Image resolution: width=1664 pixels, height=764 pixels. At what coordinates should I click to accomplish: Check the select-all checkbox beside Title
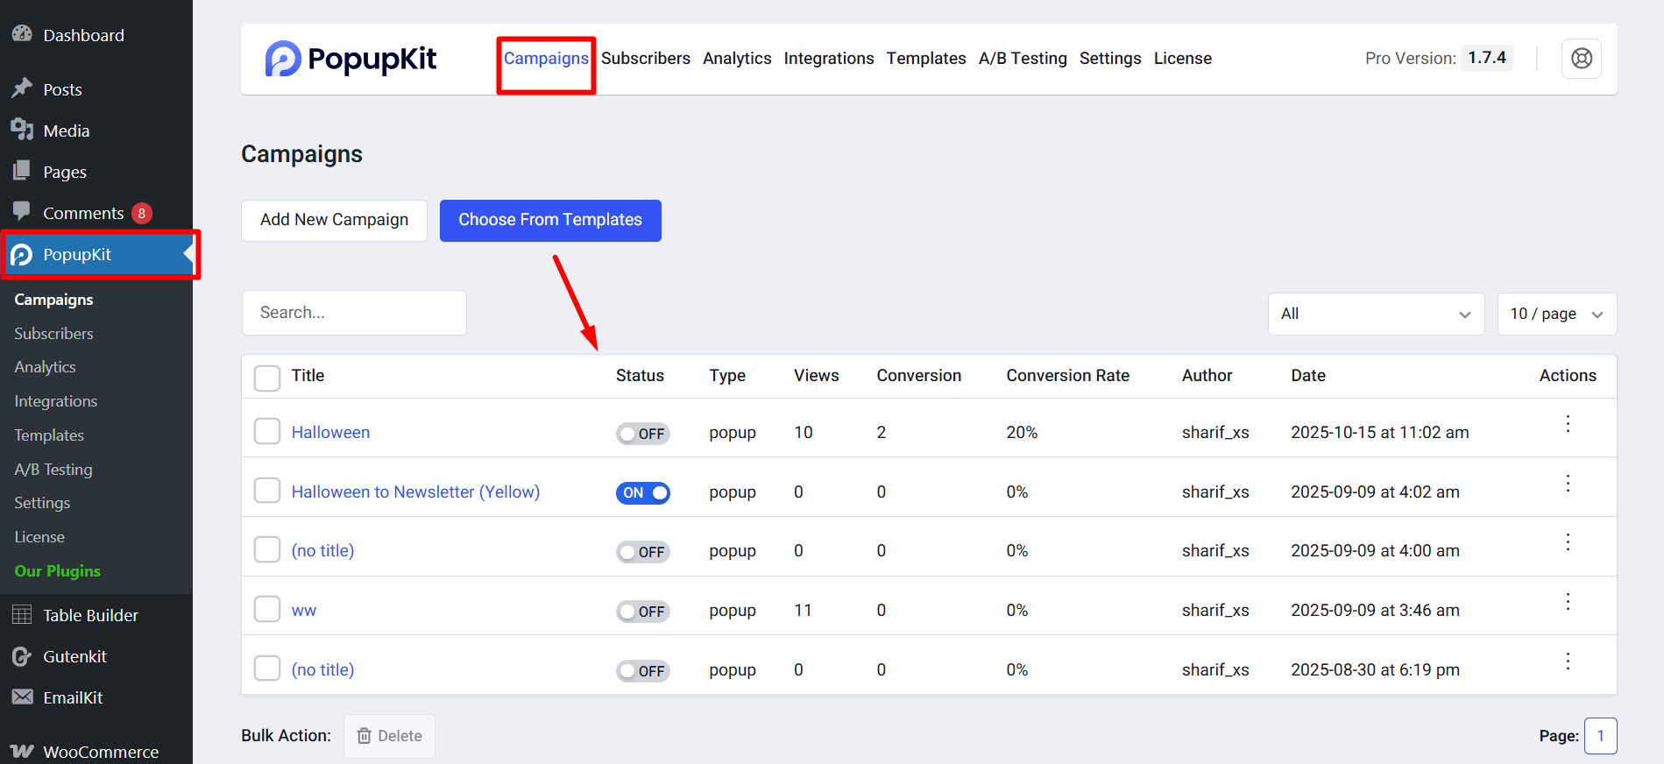267,378
